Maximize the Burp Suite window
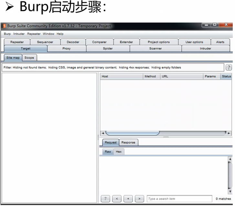 click(x=215, y=25)
